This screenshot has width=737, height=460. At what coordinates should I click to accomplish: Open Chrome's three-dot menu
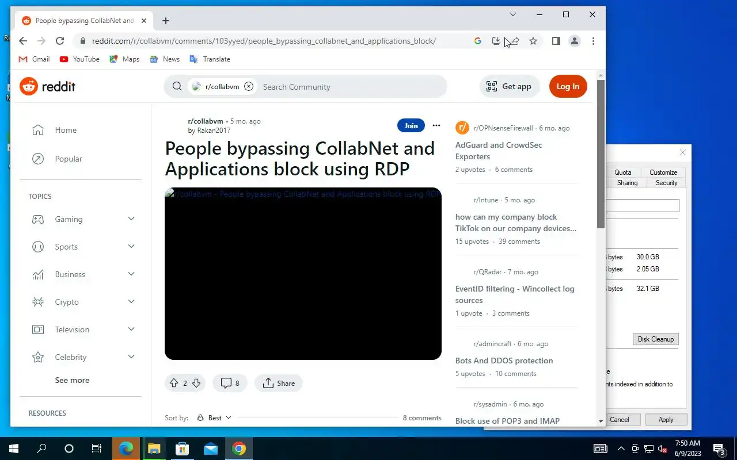[x=593, y=41]
